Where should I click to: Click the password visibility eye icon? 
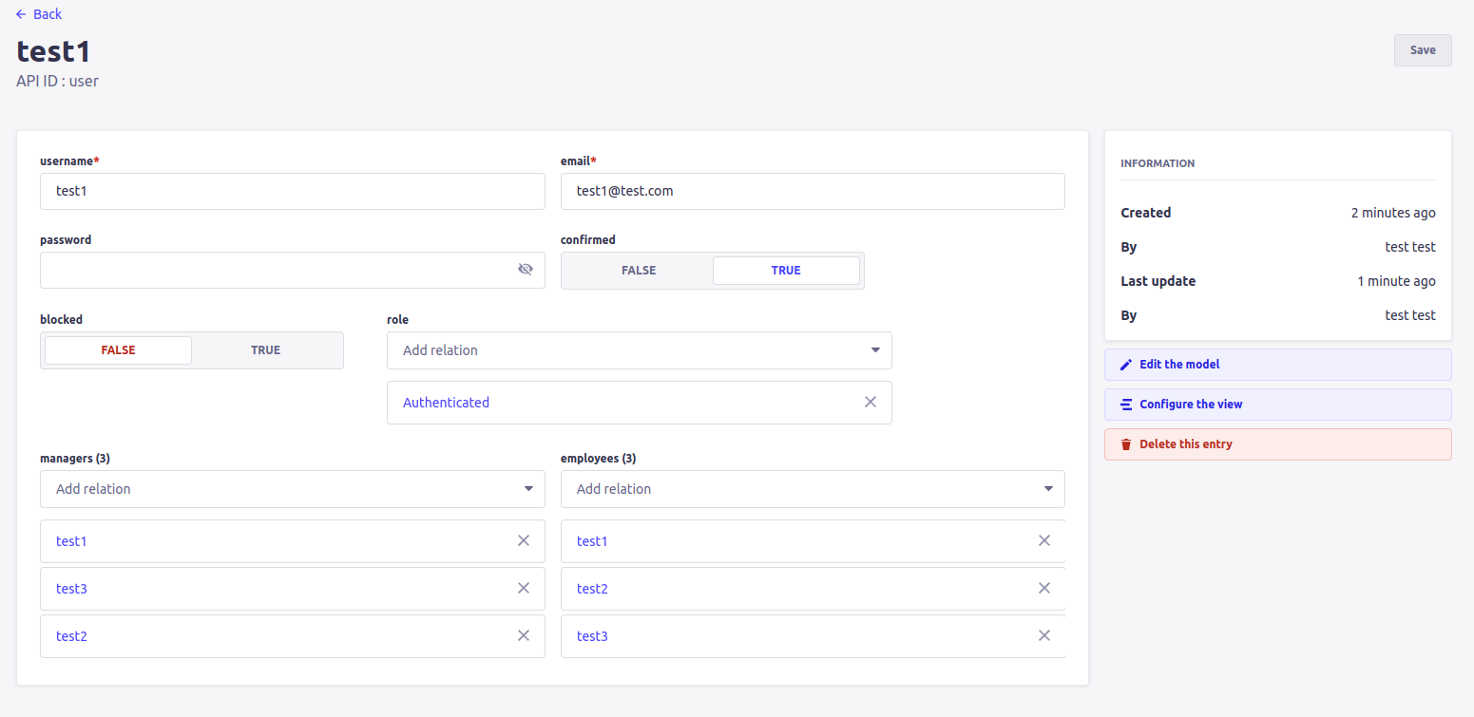pyautogui.click(x=526, y=269)
